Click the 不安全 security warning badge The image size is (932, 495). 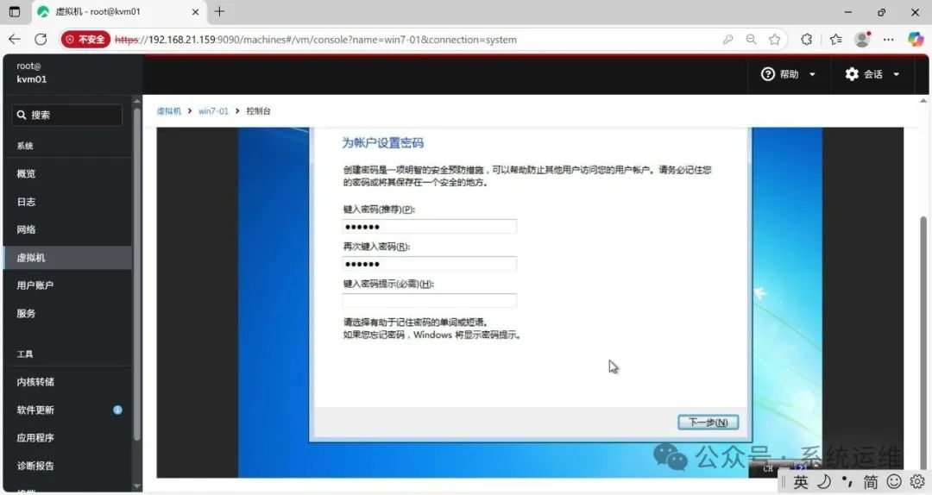pyautogui.click(x=85, y=39)
